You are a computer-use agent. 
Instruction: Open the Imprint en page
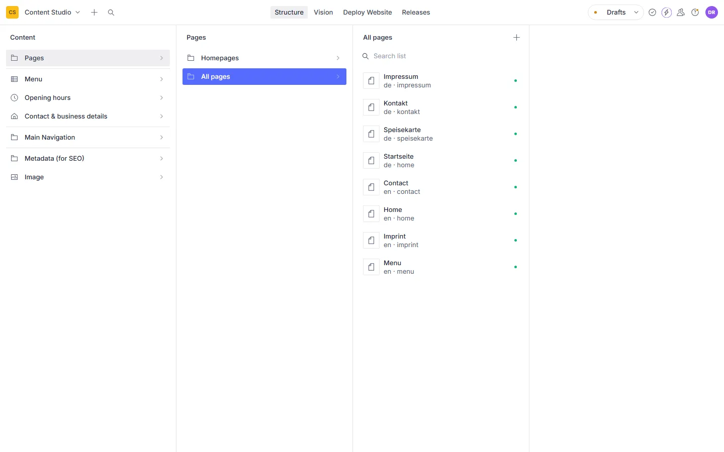441,240
